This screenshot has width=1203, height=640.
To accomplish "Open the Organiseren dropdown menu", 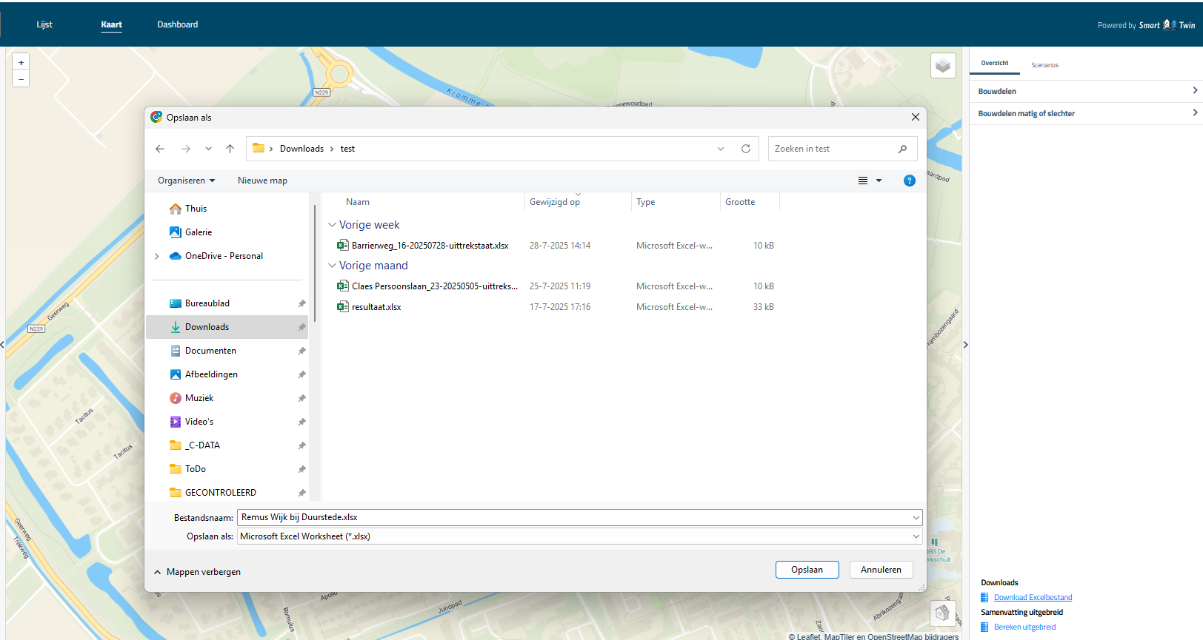I will tap(186, 181).
